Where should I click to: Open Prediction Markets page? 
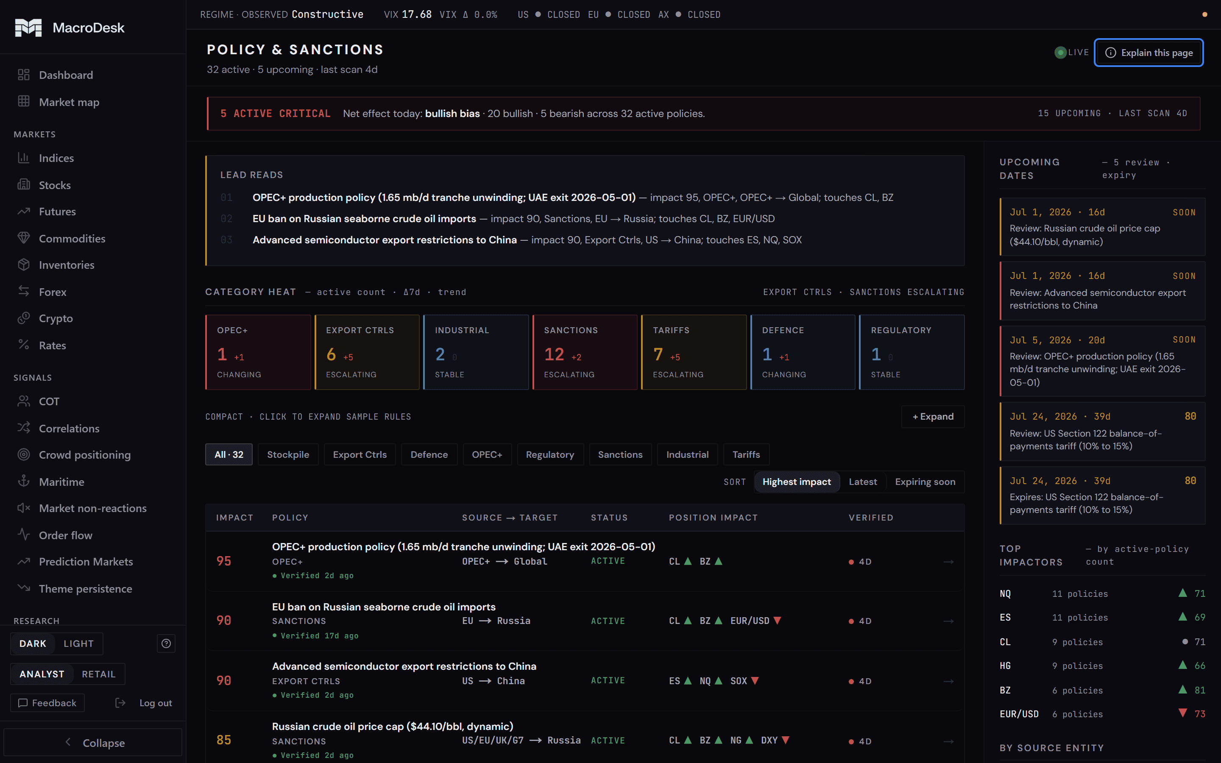[86, 562]
